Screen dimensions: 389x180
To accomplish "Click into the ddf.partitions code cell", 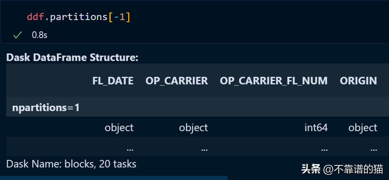I will point(79,17).
